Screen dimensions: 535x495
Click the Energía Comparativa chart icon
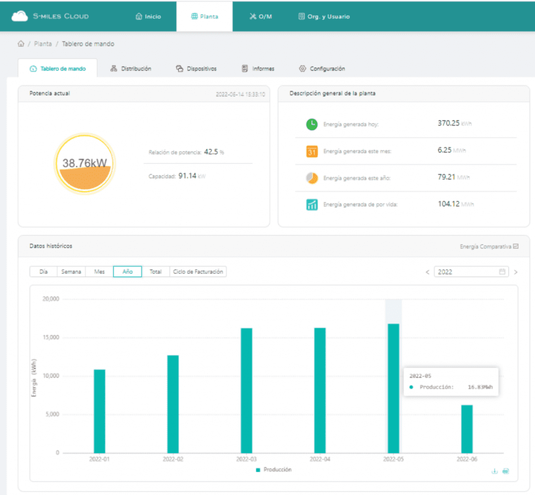point(516,246)
